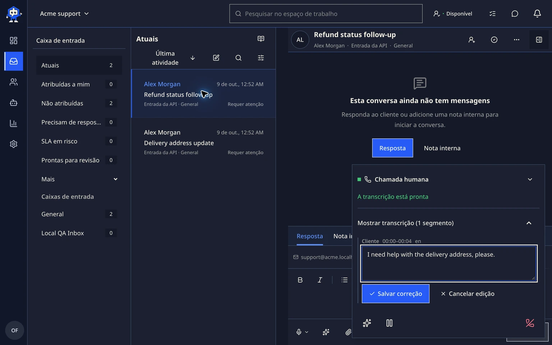The image size is (552, 345).
Task: Open the Acme support workspace dropdown
Action: [64, 14]
